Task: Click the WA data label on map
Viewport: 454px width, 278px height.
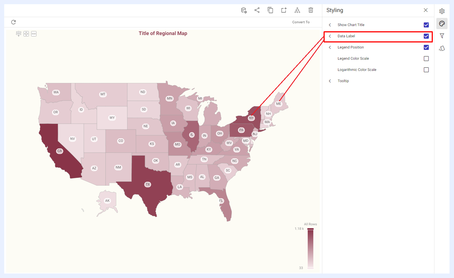Action: pyautogui.click(x=56, y=92)
